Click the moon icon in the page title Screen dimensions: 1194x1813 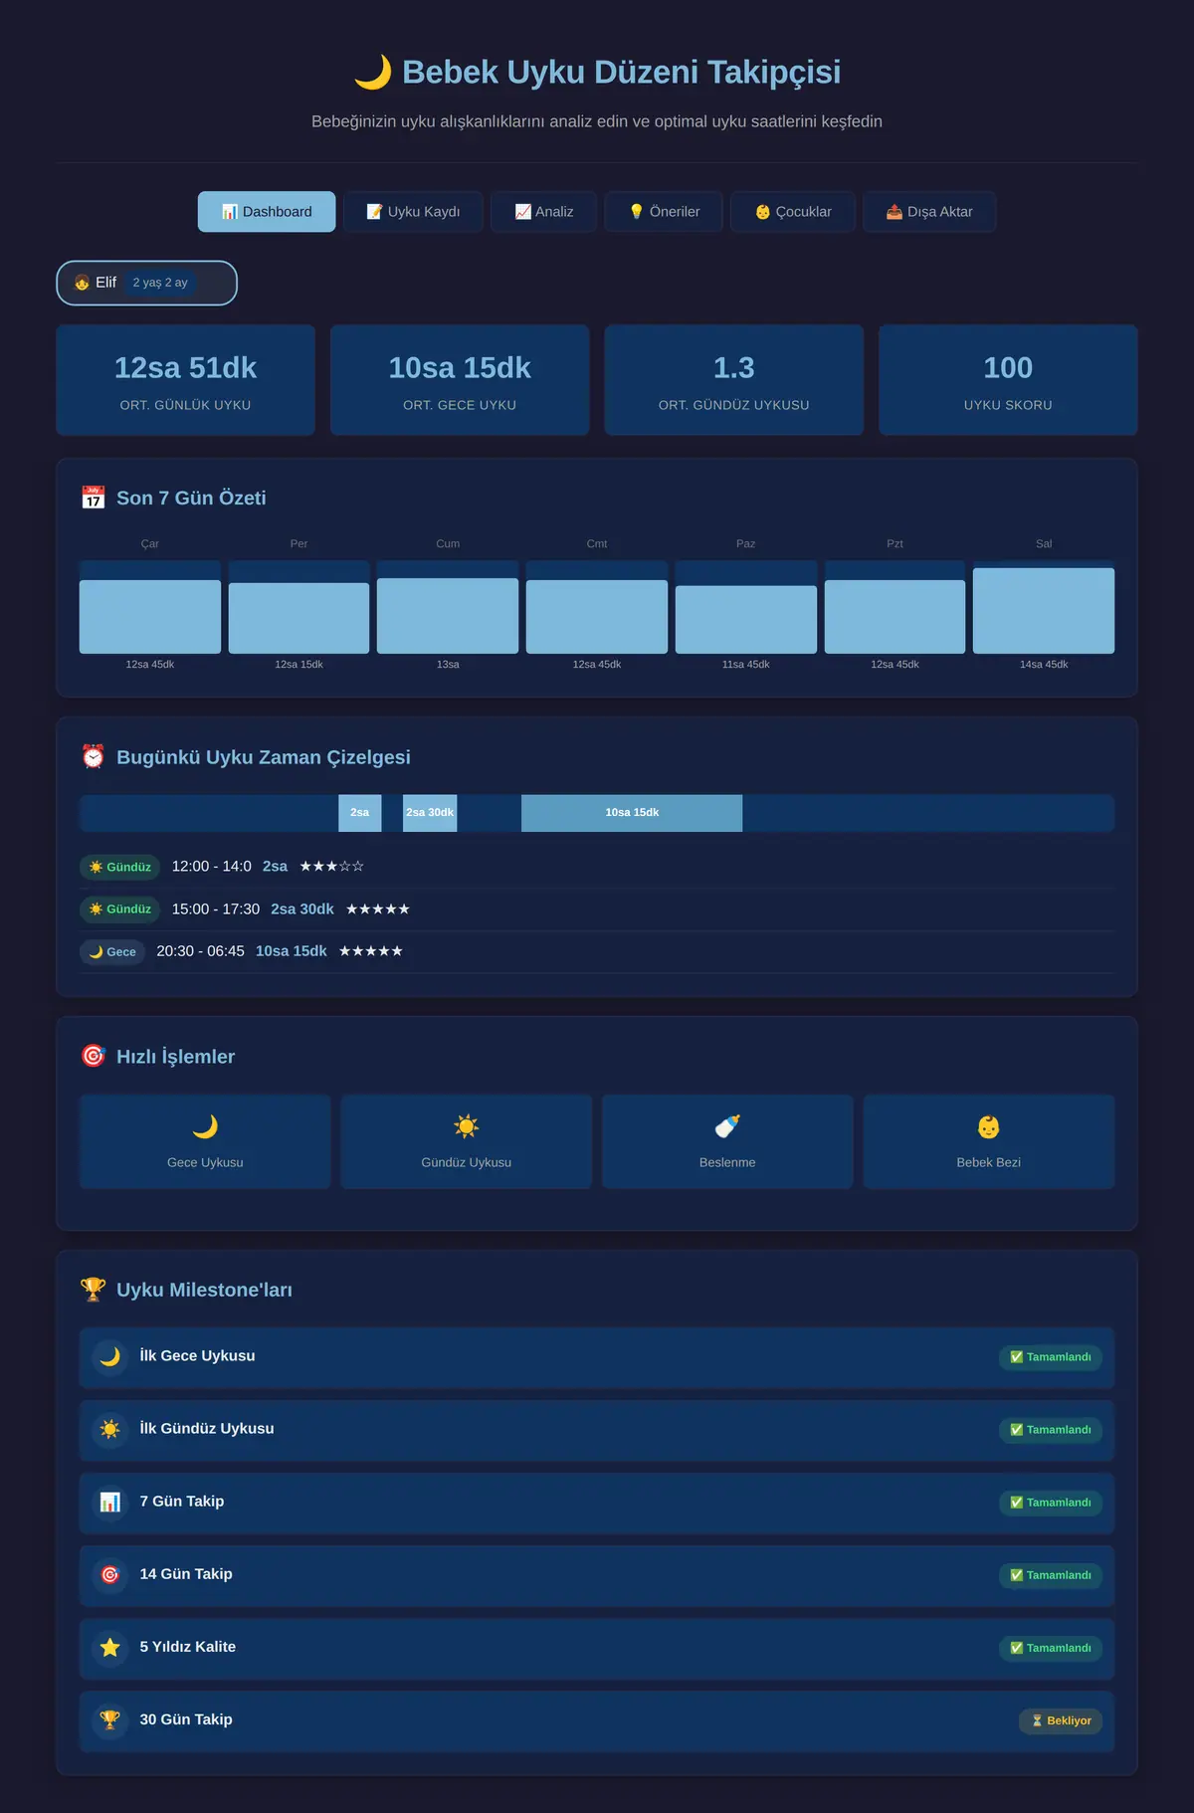tap(373, 72)
